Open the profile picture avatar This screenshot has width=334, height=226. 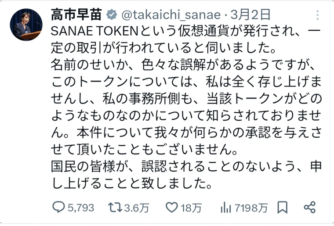point(26,25)
